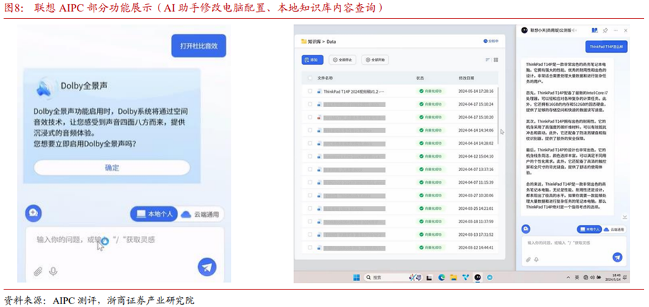Jump to the bottom of the chat with the down arrow

(x=624, y=217)
